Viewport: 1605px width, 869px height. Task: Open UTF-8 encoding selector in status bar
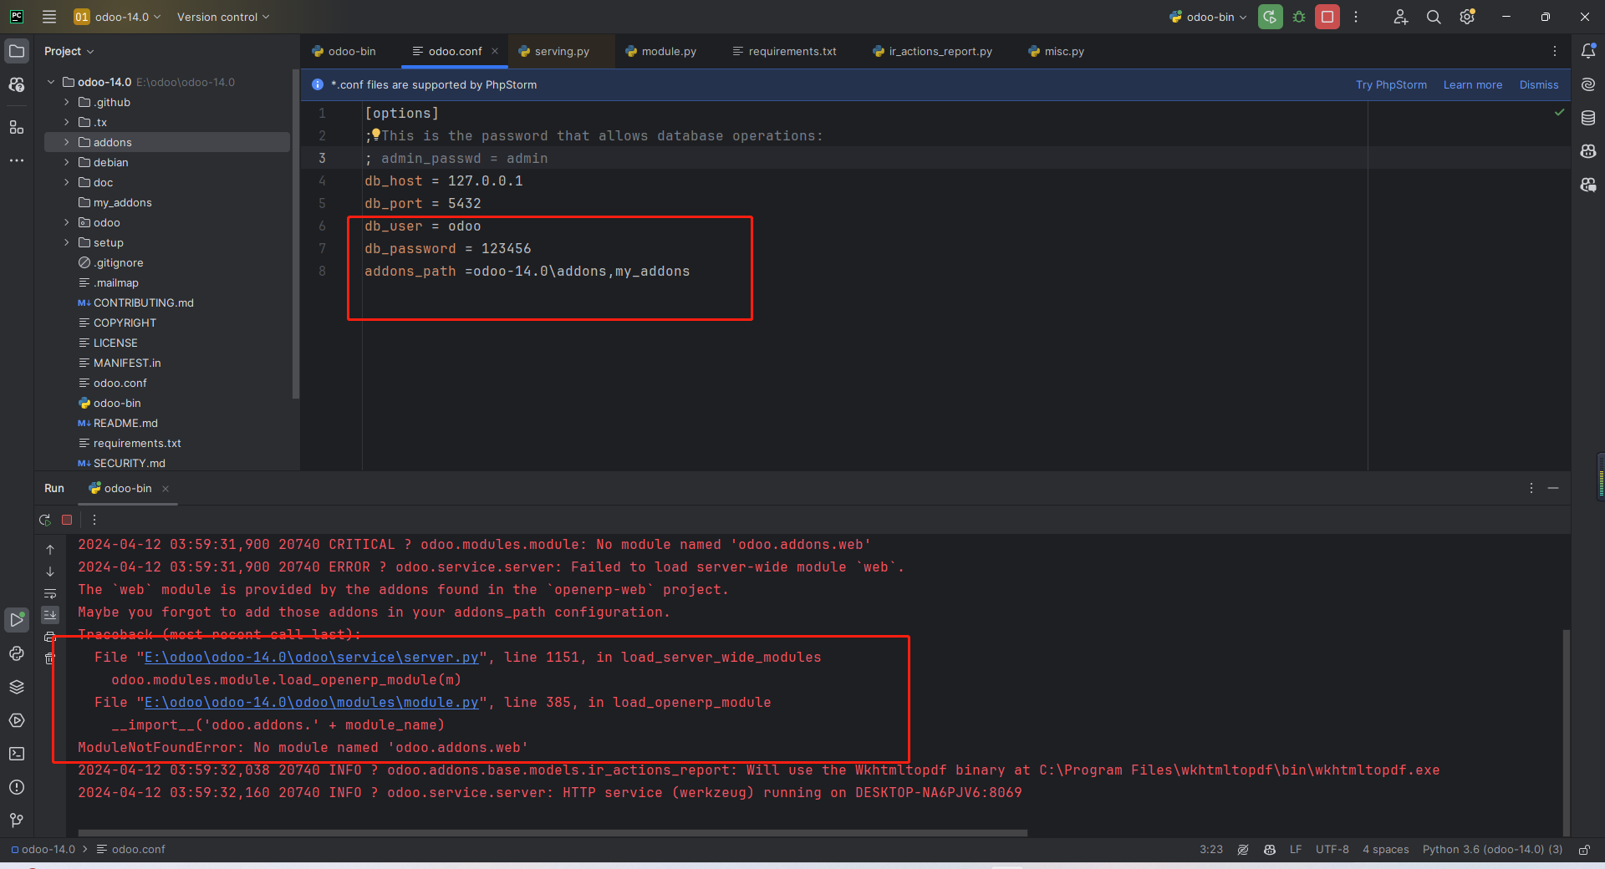[1332, 850]
